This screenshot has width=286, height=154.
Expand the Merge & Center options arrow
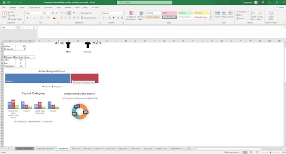98,18
